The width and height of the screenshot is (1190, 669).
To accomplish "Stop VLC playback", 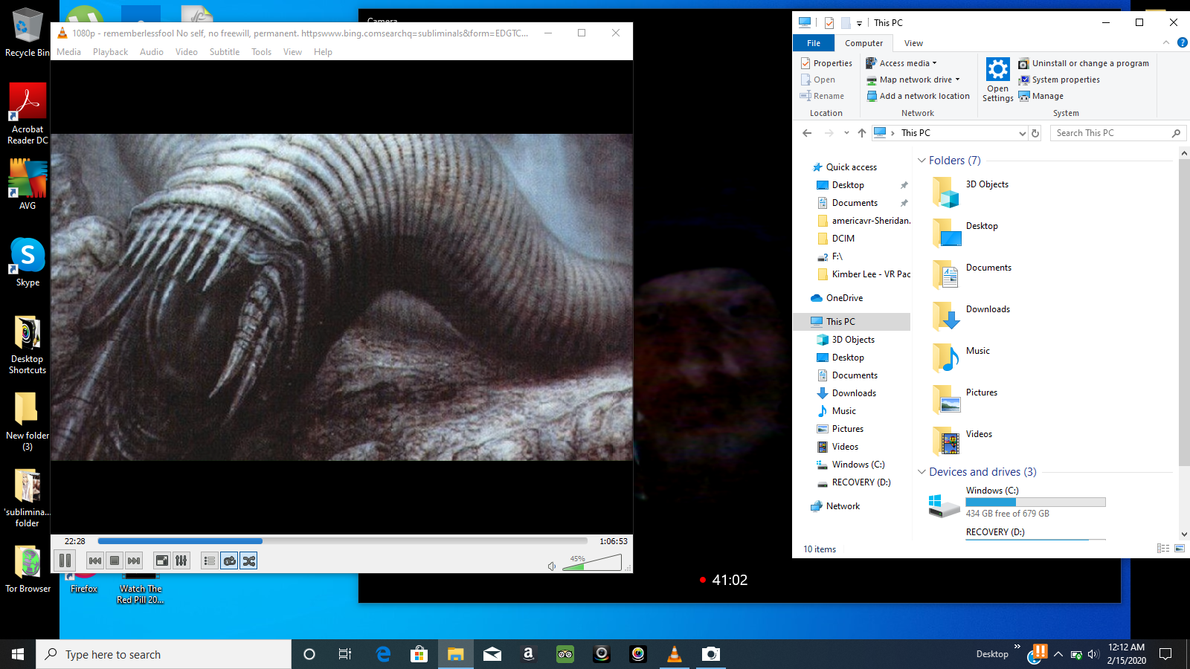I will click(x=115, y=560).
